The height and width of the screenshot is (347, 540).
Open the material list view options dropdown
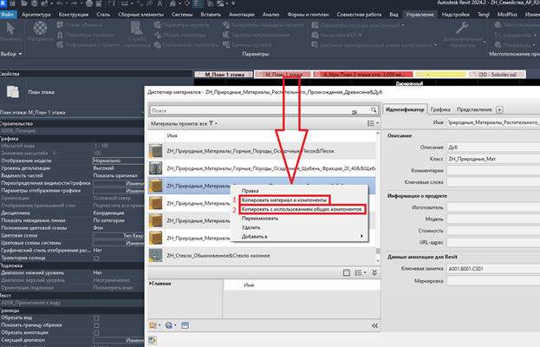pyautogui.click(x=373, y=123)
